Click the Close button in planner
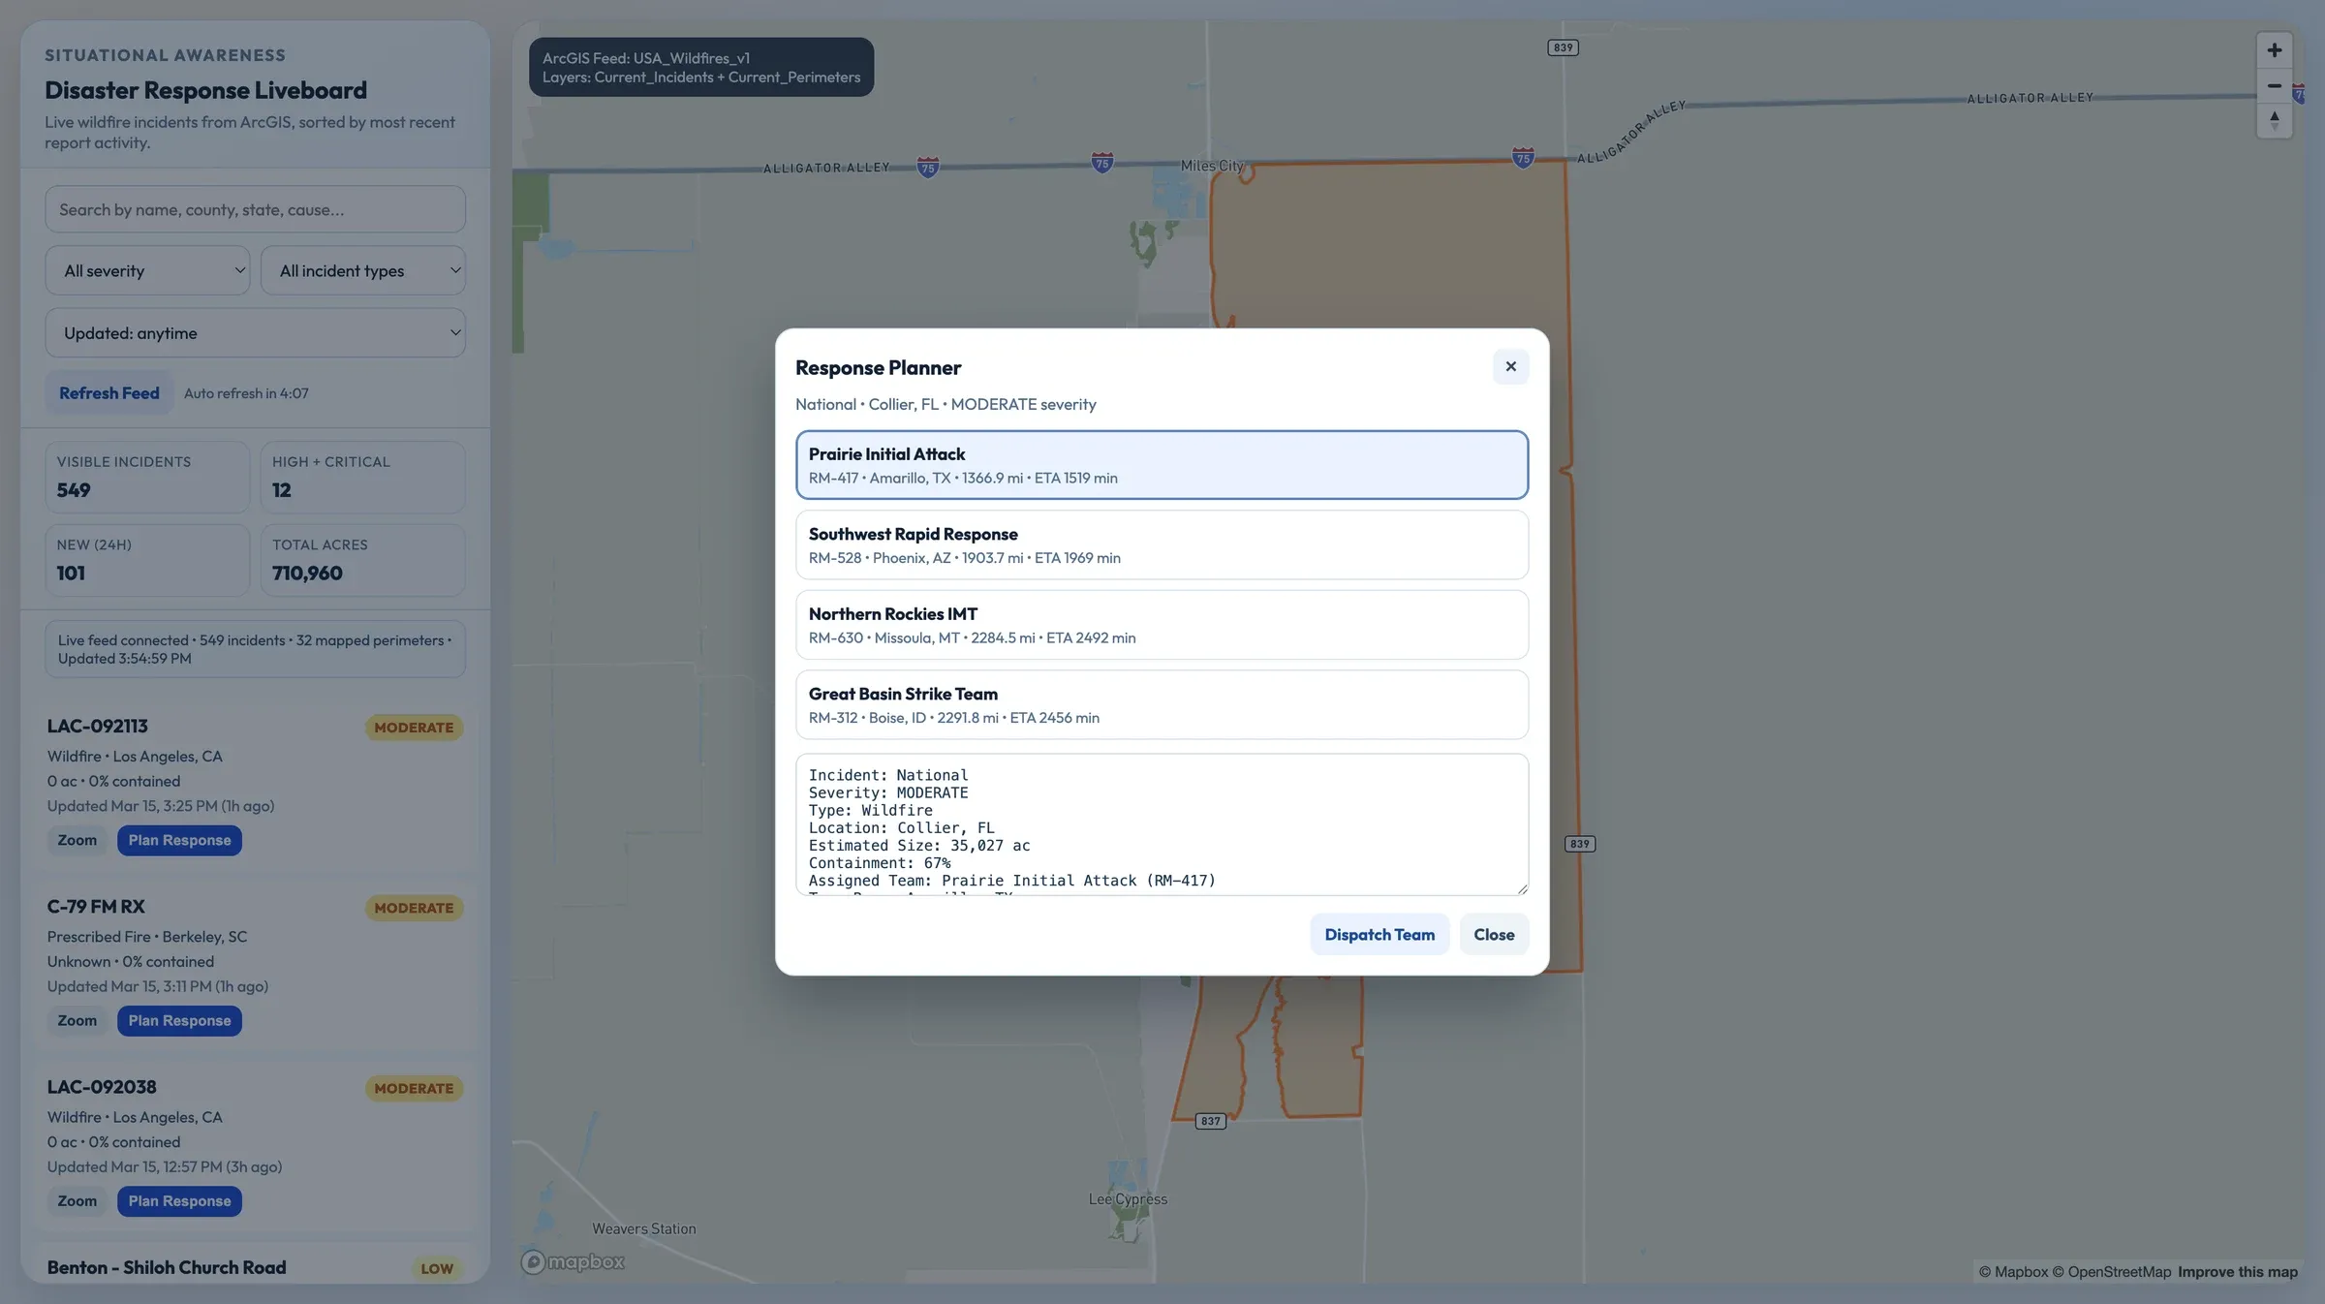Screen dimensions: 2325x1304 tap(1494, 934)
